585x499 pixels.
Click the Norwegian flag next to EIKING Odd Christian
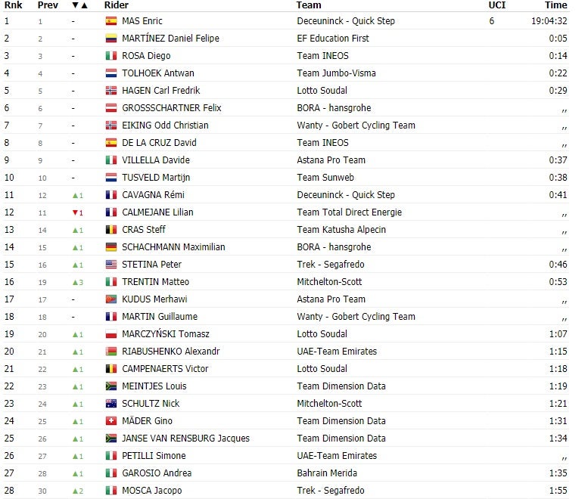[110, 126]
